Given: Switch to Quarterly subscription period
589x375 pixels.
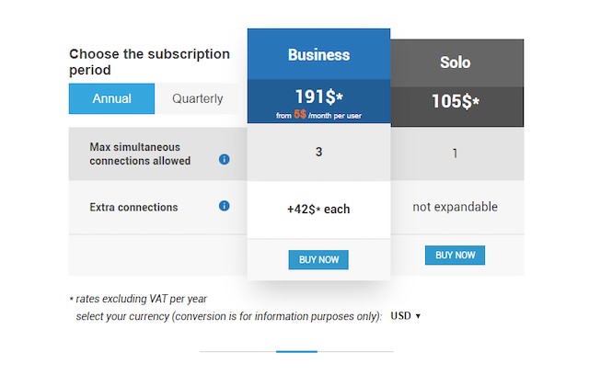Looking at the screenshot, I should pyautogui.click(x=198, y=98).
